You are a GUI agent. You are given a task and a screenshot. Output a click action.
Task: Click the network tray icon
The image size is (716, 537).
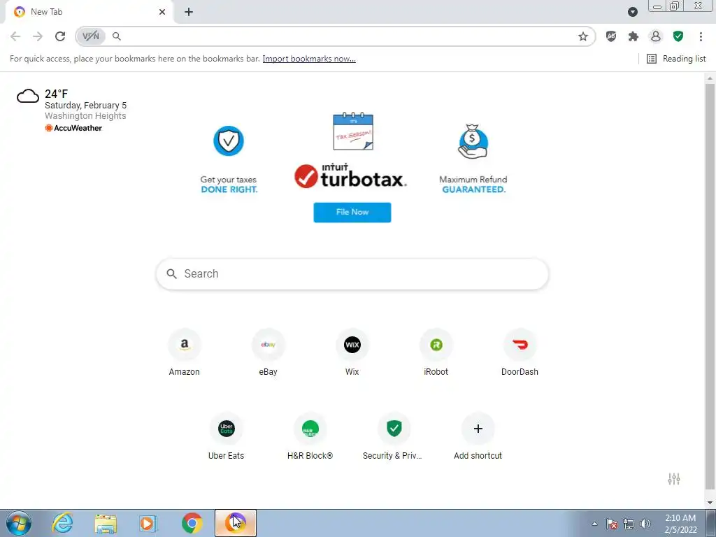(x=629, y=524)
